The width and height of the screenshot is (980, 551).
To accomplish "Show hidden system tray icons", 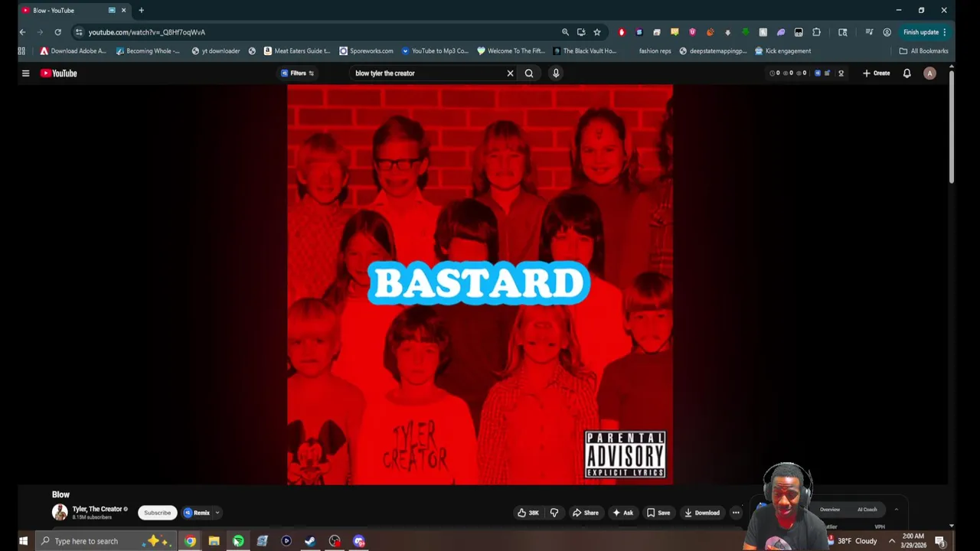I will coord(892,541).
